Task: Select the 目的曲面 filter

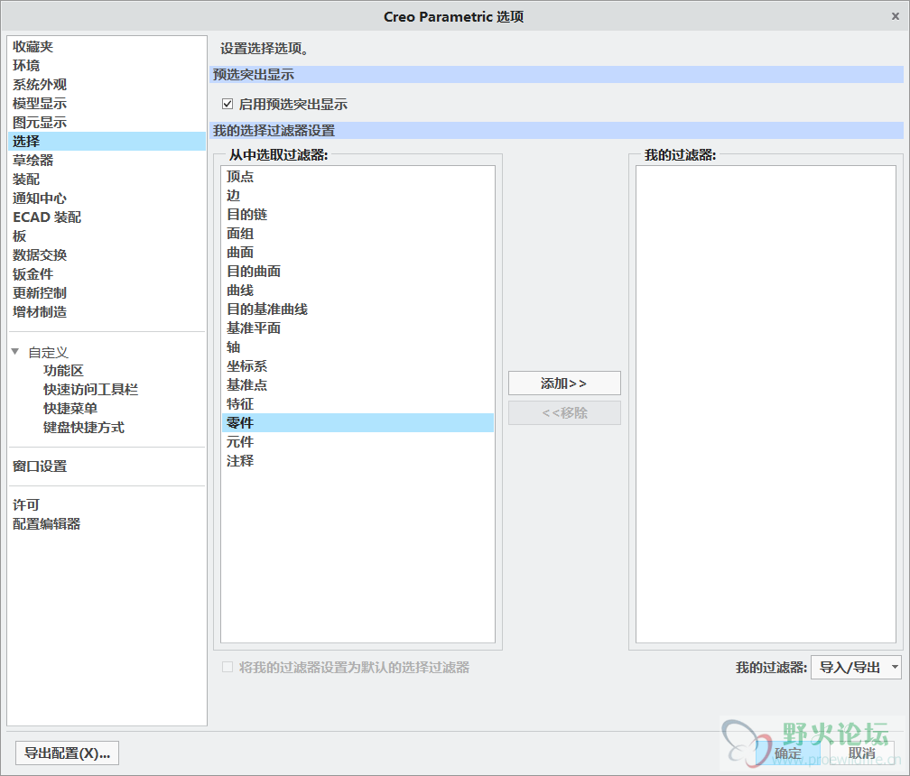Action: click(x=357, y=272)
